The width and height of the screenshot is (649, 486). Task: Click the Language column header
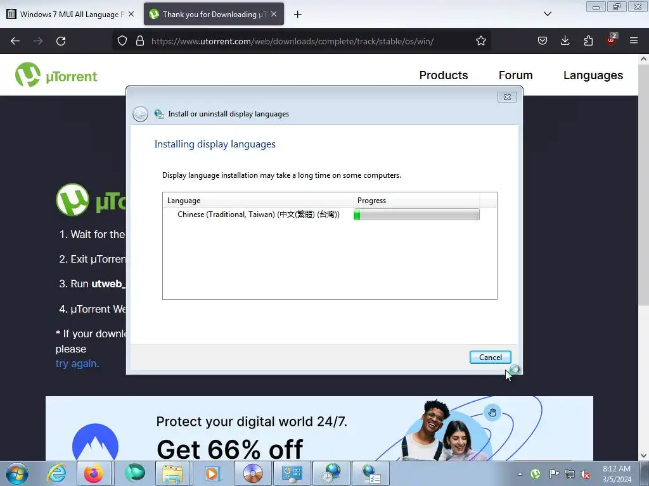pos(257,201)
